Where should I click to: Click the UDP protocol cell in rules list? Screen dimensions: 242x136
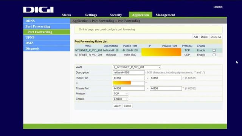[x=187, y=55]
